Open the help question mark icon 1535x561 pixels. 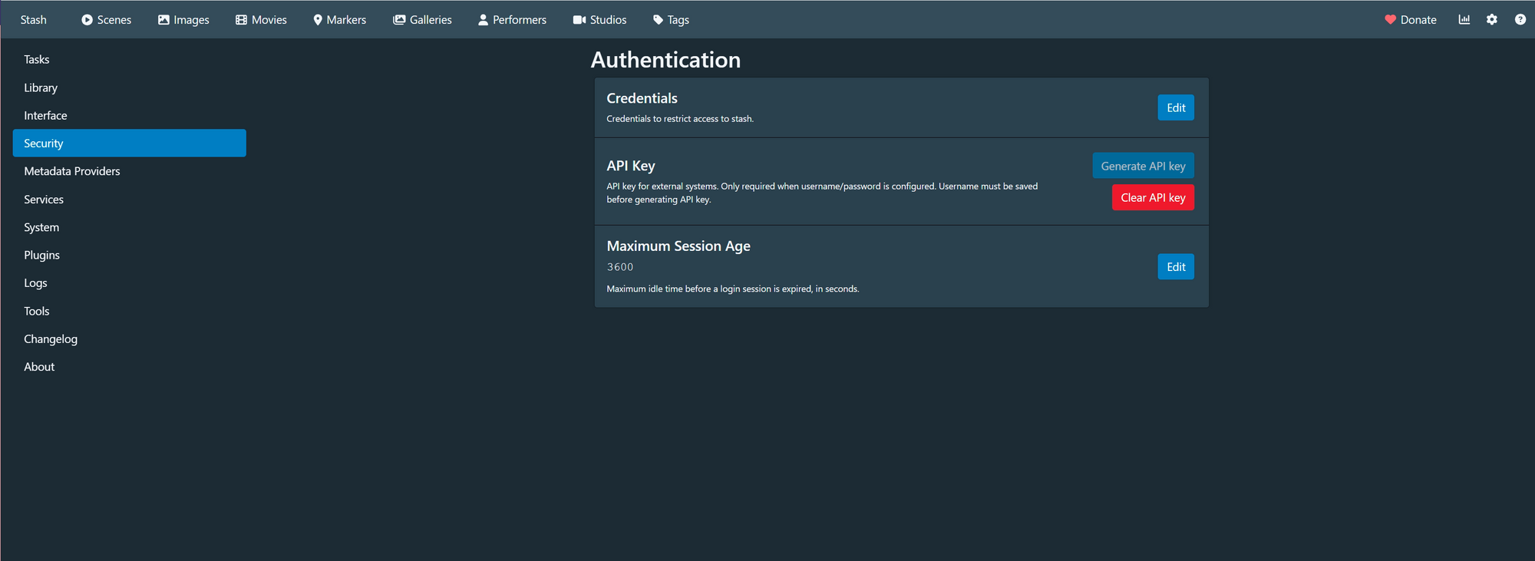tap(1520, 20)
